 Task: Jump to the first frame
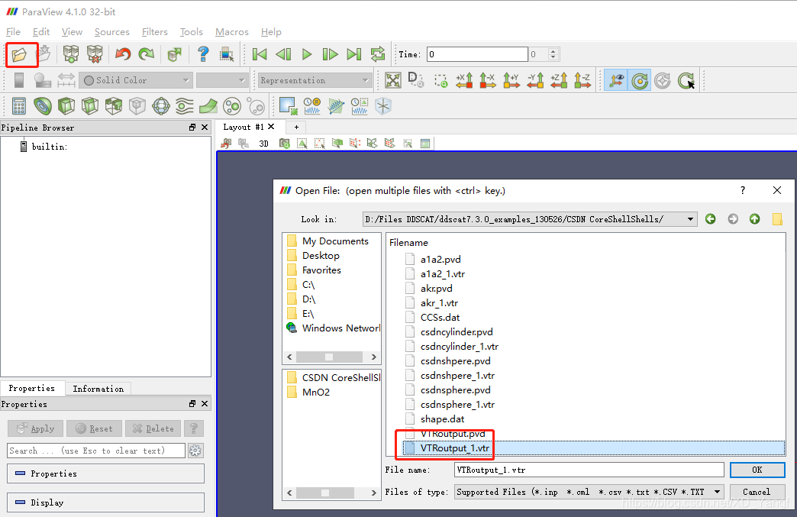[260, 54]
